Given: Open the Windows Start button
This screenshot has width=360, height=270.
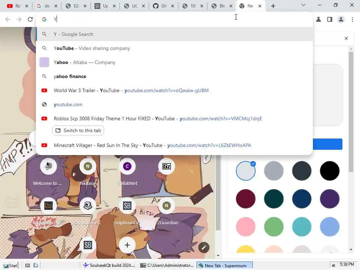Looking at the screenshot, I should click(10, 266).
